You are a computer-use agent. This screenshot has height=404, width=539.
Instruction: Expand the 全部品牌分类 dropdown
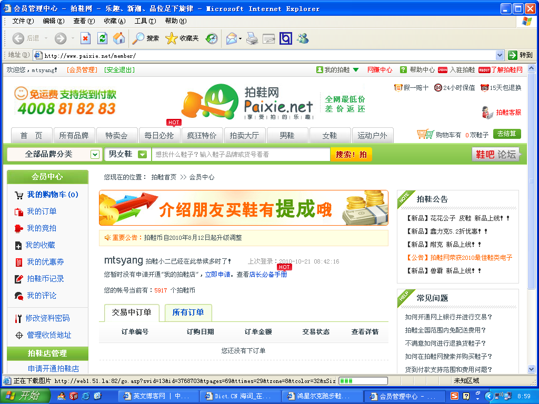click(x=95, y=155)
